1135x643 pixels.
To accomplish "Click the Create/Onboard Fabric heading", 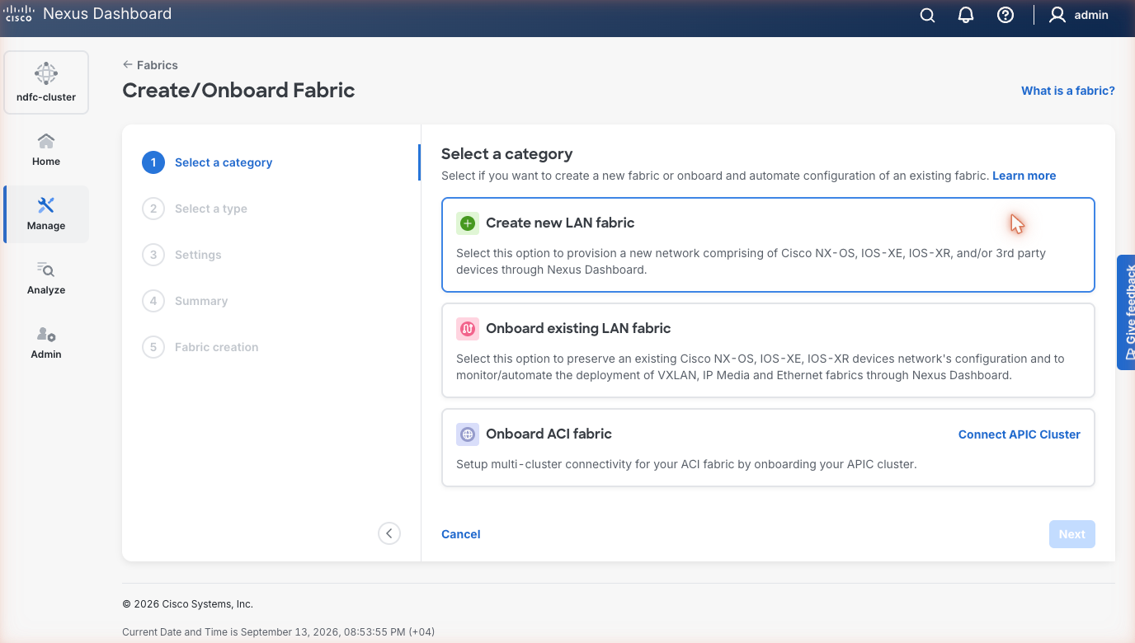I will point(238,90).
